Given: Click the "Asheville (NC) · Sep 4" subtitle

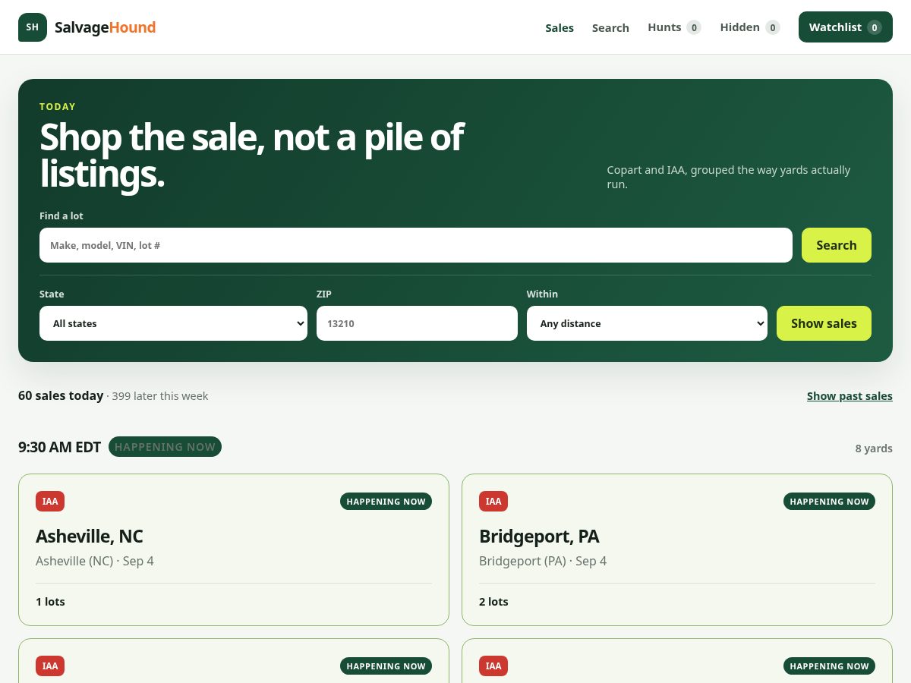Looking at the screenshot, I should [95, 561].
